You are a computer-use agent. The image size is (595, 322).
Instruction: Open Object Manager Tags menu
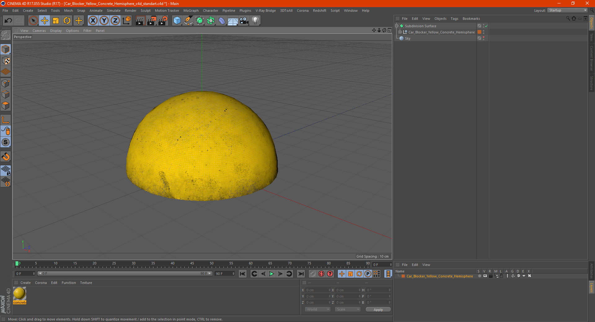pos(454,19)
